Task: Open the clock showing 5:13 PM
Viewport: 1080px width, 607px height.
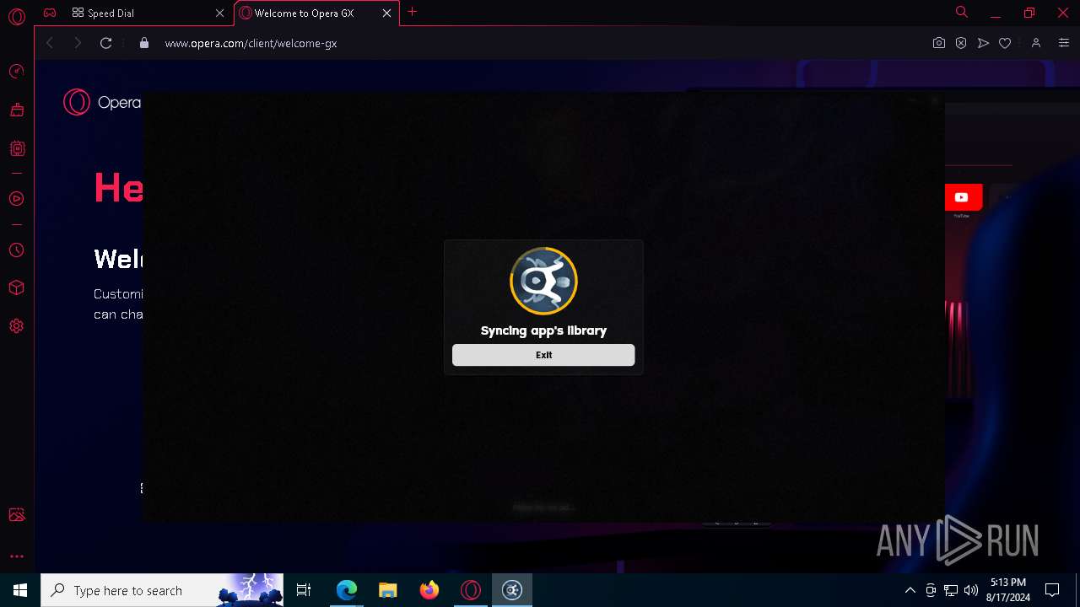Action: pos(1009,590)
